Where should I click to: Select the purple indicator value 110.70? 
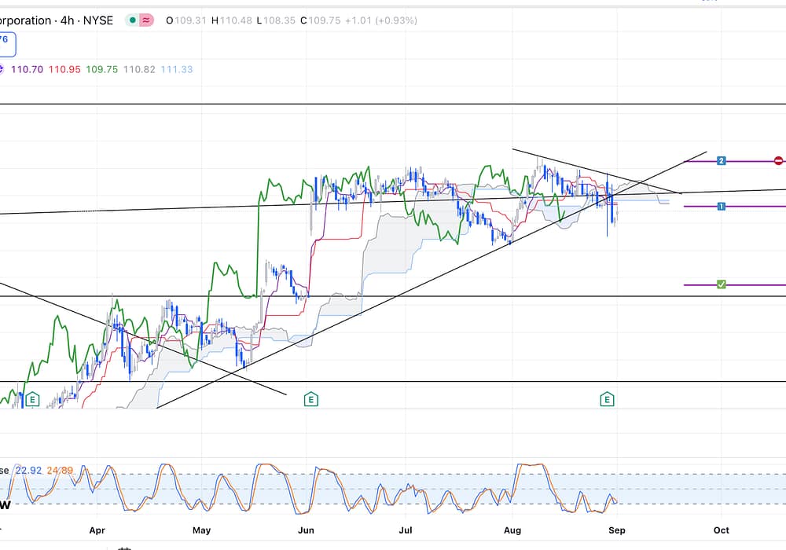(x=27, y=69)
